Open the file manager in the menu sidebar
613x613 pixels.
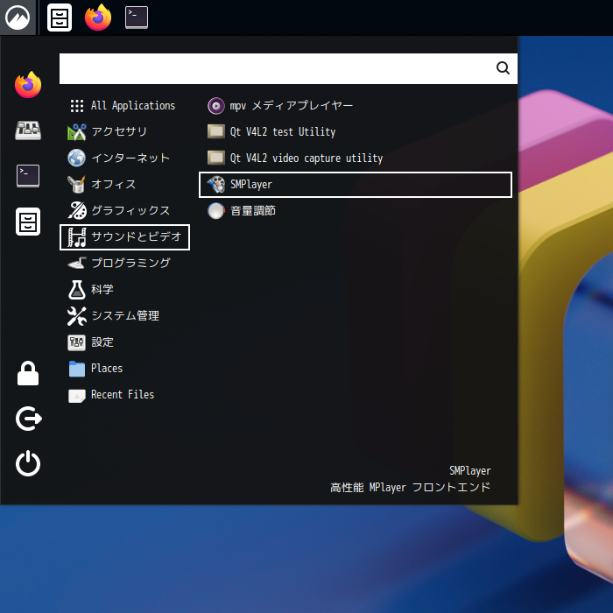click(28, 222)
